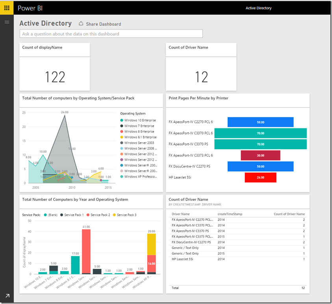Click the Active Directory dashboard title
This screenshot has width=332, height=304.
pos(46,23)
